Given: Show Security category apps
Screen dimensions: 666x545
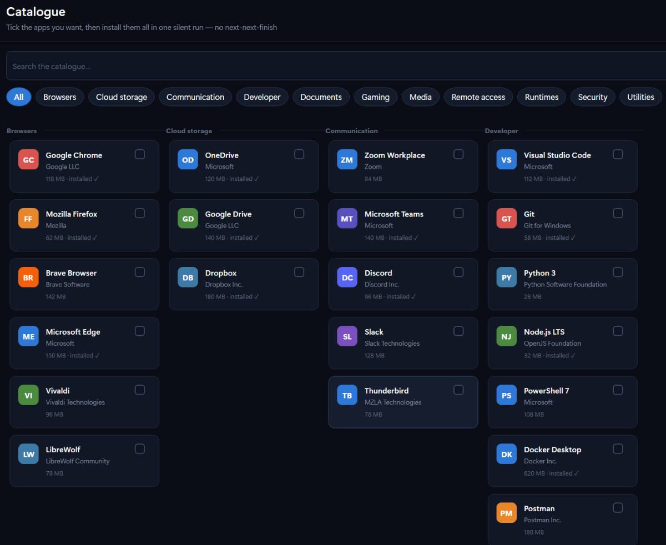Looking at the screenshot, I should [x=593, y=97].
